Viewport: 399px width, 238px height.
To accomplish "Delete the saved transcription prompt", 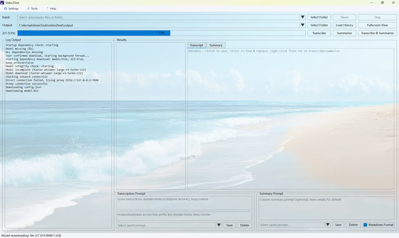I will pyautogui.click(x=245, y=225).
